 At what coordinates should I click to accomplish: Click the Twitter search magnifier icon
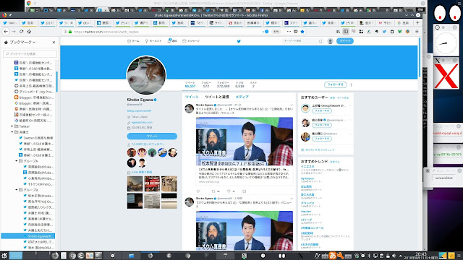[x=320, y=41]
